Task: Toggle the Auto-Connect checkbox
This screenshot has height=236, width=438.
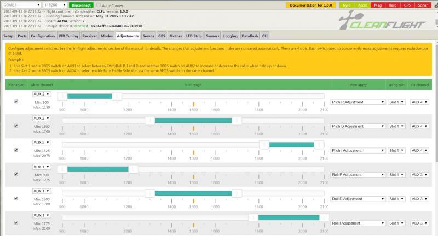Action: pyautogui.click(x=99, y=5)
